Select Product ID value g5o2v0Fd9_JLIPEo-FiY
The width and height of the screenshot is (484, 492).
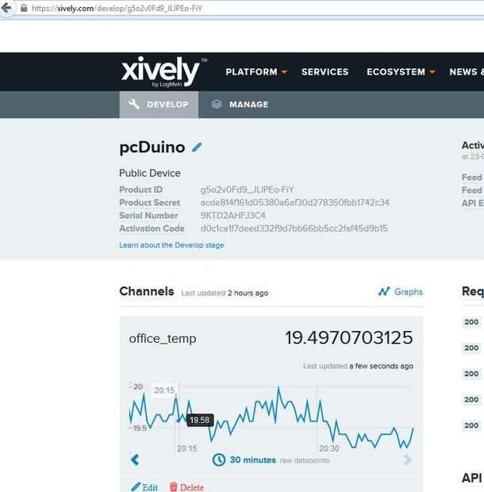pyautogui.click(x=247, y=190)
